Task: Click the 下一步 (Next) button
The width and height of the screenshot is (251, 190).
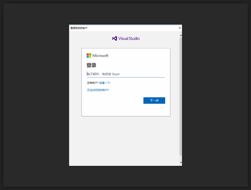Action: pyautogui.click(x=154, y=101)
